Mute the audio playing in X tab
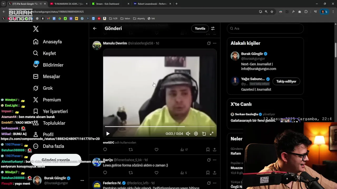 click(41, 4)
